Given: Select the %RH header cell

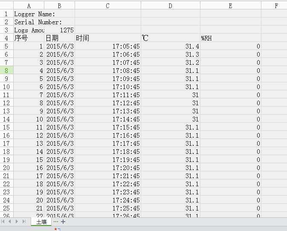Looking at the screenshot, I should tap(230, 38).
